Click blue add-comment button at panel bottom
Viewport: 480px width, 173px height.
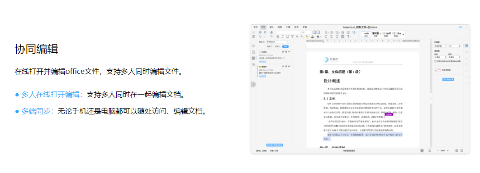[275, 145]
